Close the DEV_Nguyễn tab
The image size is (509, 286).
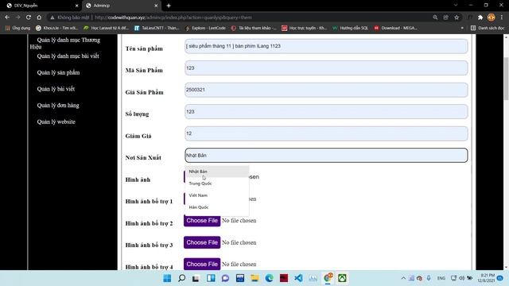76,6
